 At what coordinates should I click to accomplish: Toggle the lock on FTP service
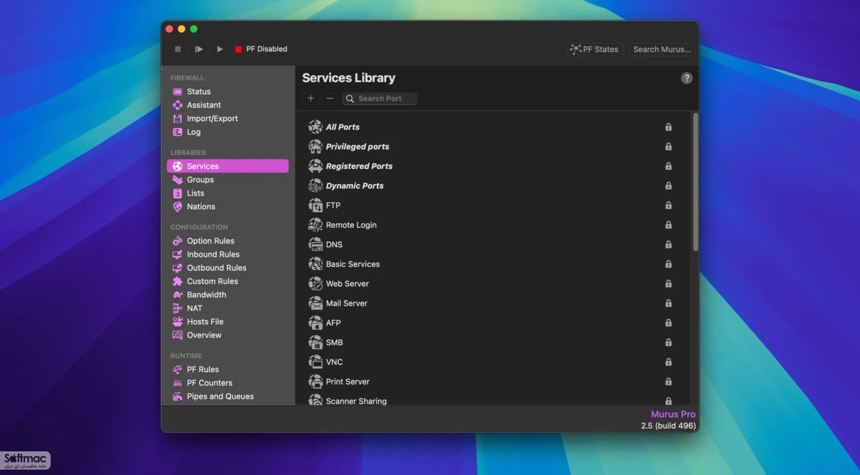coord(668,205)
